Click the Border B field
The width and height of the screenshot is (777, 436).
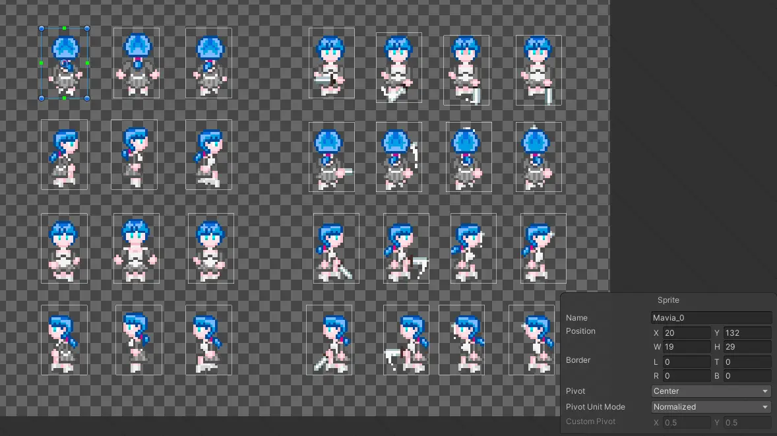coord(747,376)
